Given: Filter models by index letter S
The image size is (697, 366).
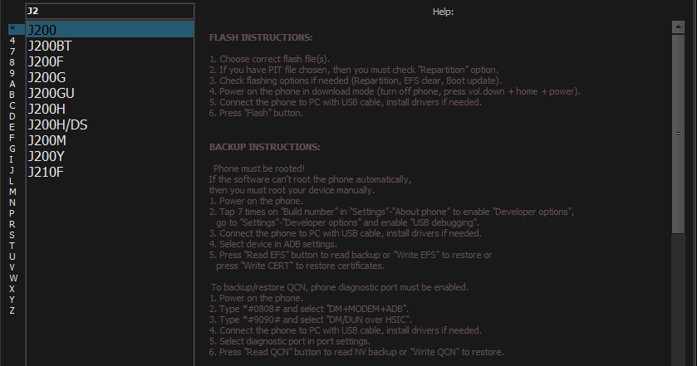Looking at the screenshot, I should (12, 234).
